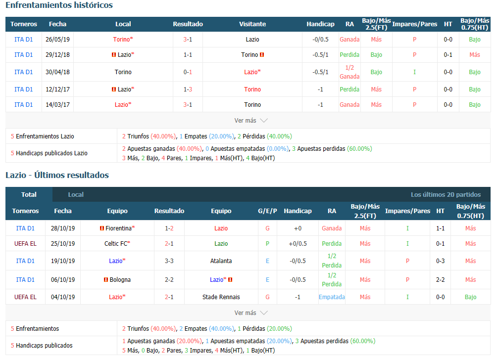This screenshot has width=499, height=357.
Task: Click 5 Enfrentamientos Lazio summary label
Action: coord(43,136)
